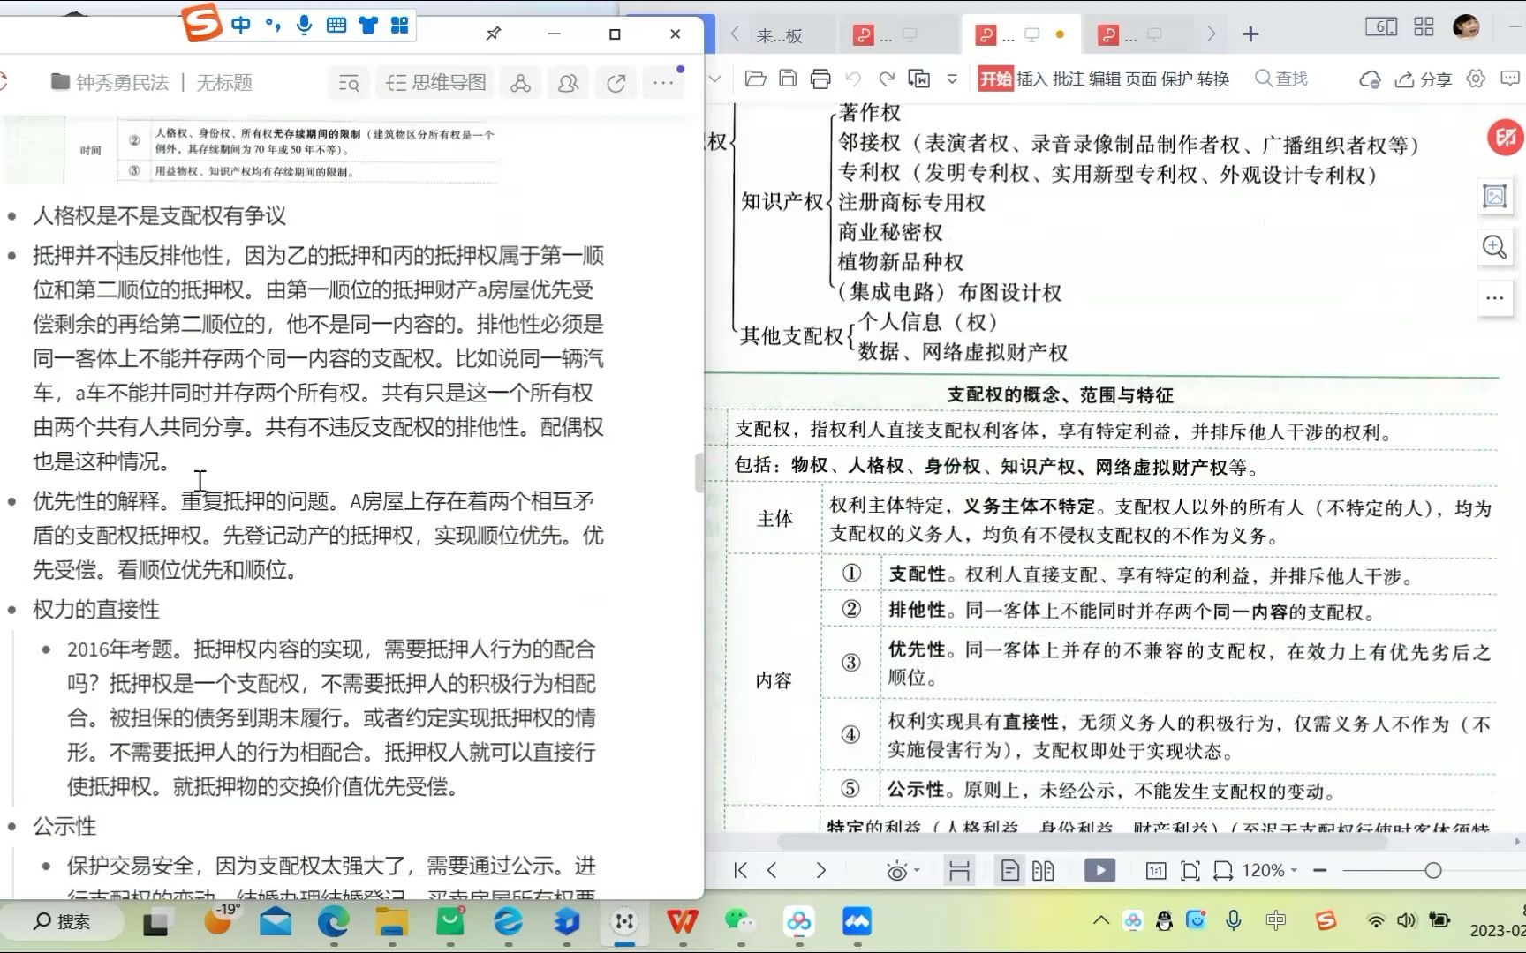This screenshot has height=953, width=1526.
Task: Pin the notes window on top
Action: click(x=493, y=34)
